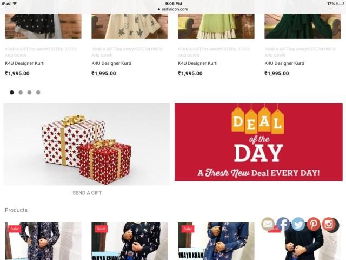The height and width of the screenshot is (260, 346).
Task: Jump to the fourth carousel dot
Action: click(38, 92)
